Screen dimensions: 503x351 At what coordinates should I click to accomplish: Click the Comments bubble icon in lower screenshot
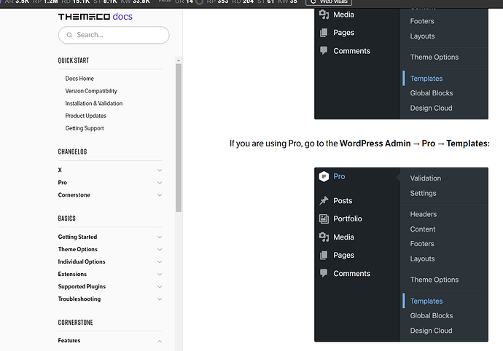(x=324, y=274)
